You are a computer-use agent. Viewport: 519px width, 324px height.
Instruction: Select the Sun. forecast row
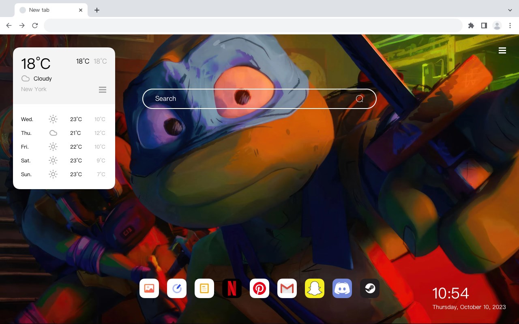(64, 174)
